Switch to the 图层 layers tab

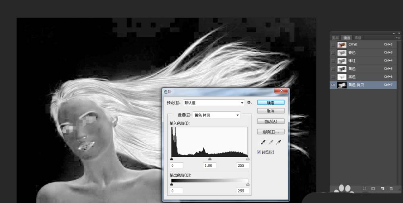pos(335,37)
